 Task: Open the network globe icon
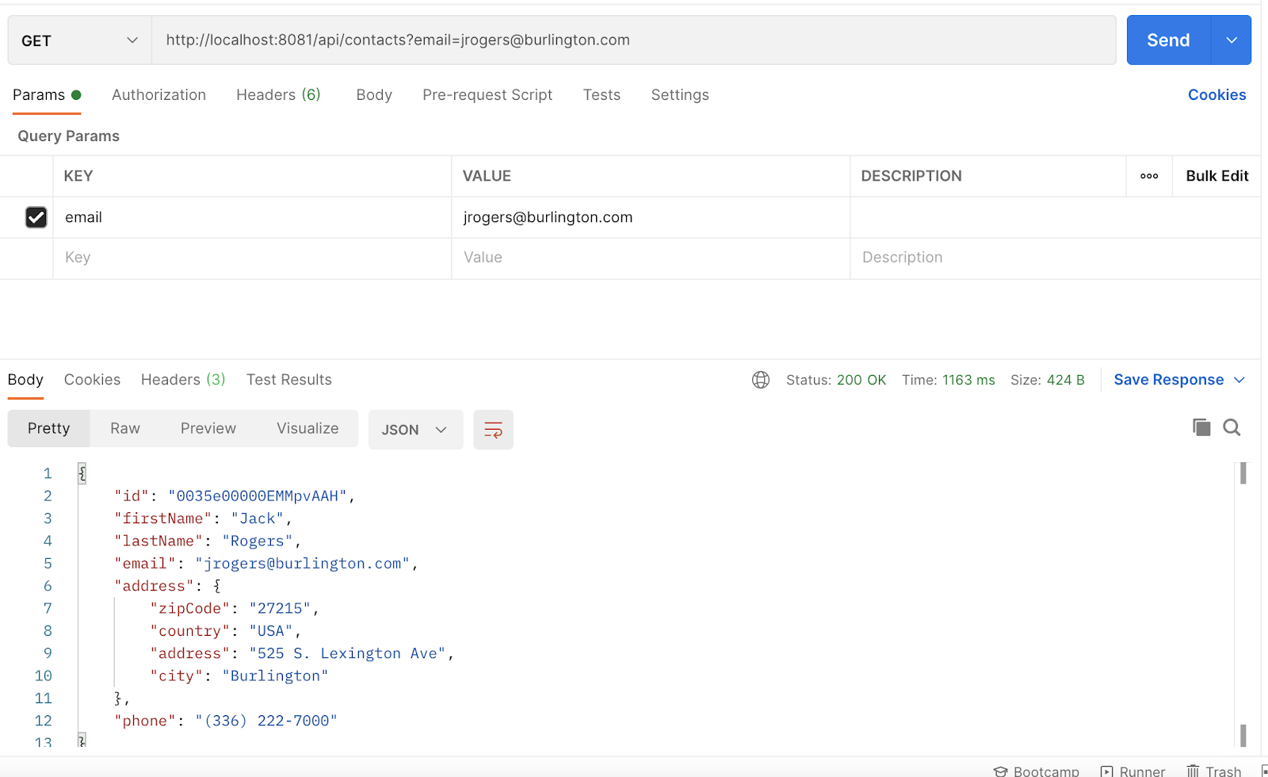point(761,380)
